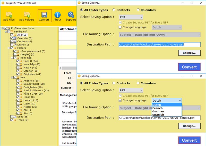Viewport: 206px width, 146px height.
Task: Collapse the open Dutch language combo box in lower window
Action: (x=167, y=101)
